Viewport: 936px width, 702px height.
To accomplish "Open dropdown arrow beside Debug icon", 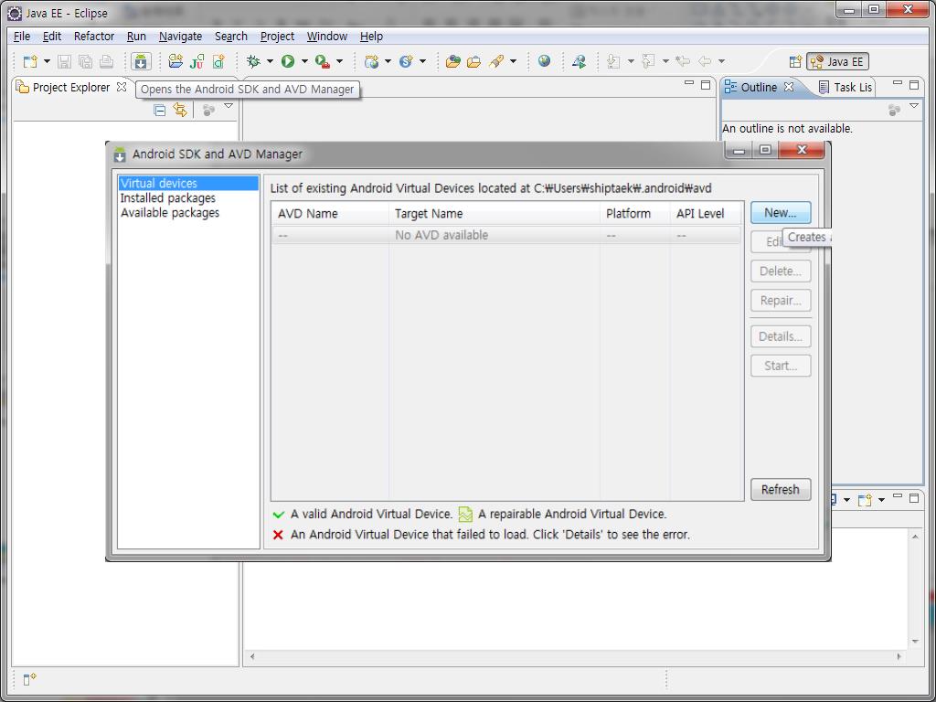I will point(270,61).
